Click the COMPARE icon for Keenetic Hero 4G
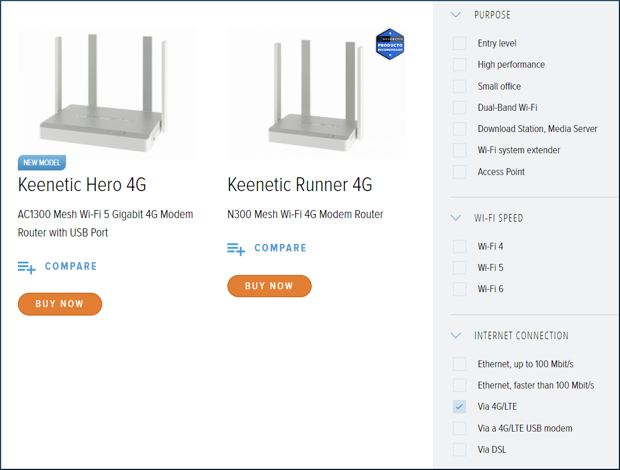This screenshot has width=620, height=470. coord(26,267)
